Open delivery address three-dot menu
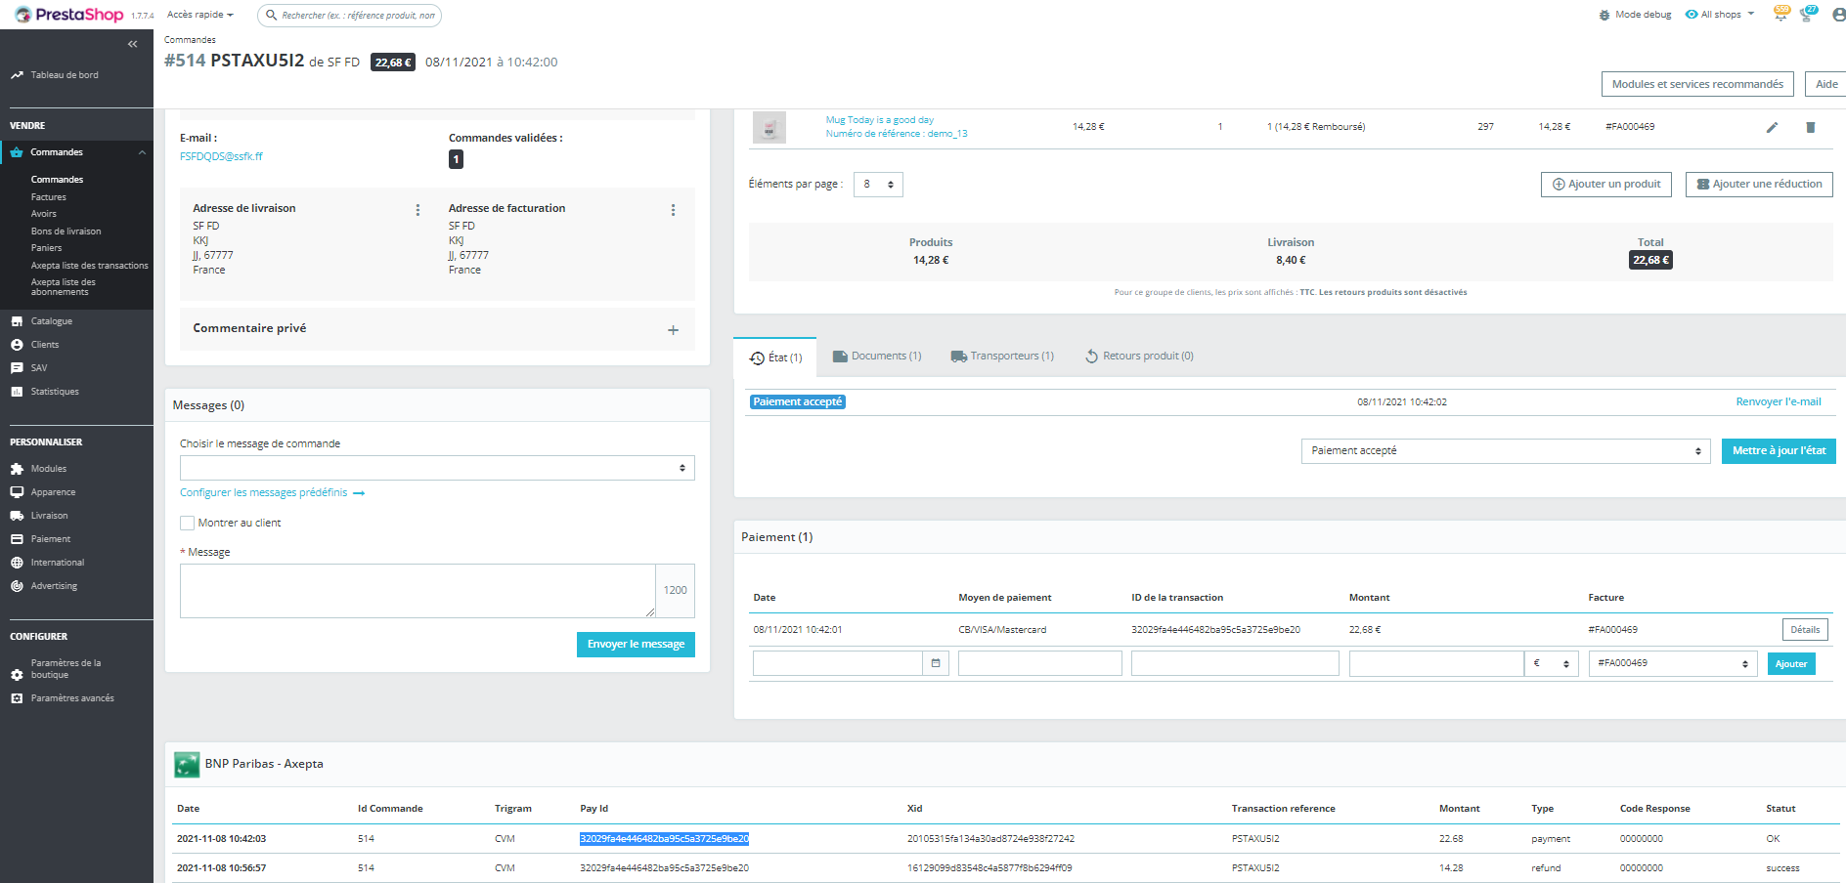 418,210
